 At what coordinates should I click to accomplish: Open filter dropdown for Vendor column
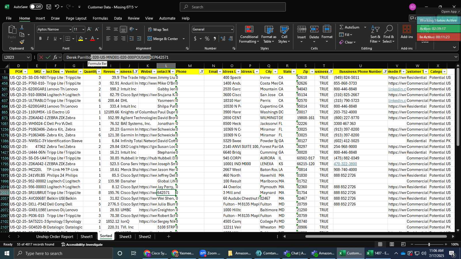(x=80, y=72)
